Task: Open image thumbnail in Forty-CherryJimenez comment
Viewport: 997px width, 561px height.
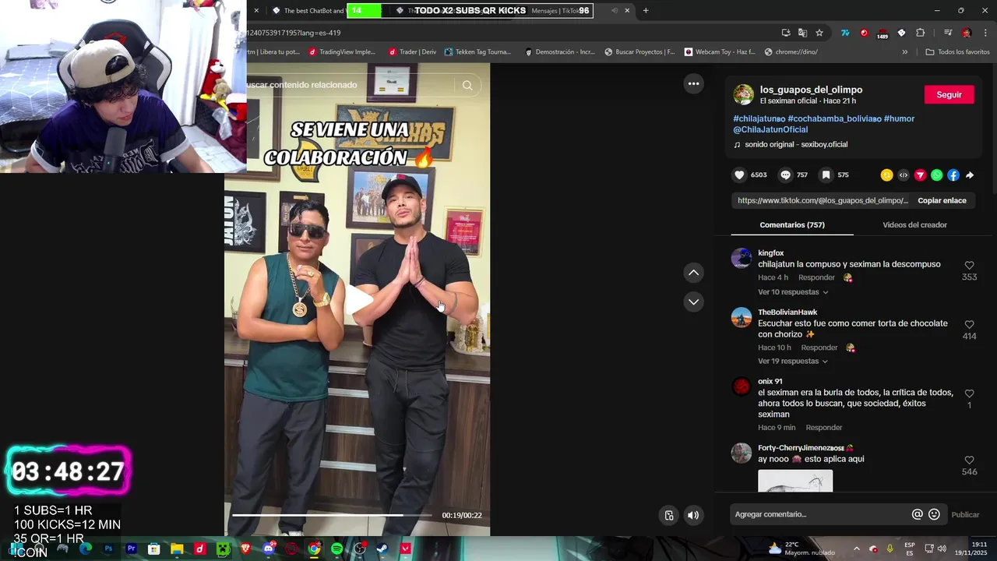Action: (x=795, y=481)
